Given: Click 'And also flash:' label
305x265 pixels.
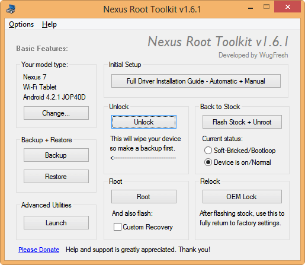Looking at the screenshot, I should [132, 213].
